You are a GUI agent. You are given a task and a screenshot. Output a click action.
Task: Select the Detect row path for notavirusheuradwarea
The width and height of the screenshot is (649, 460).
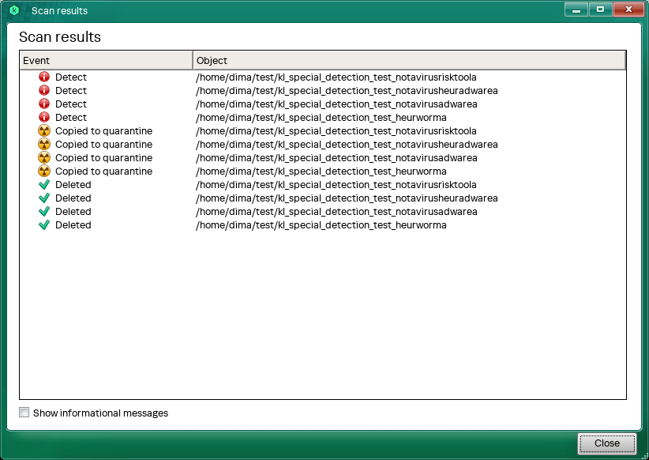click(347, 91)
